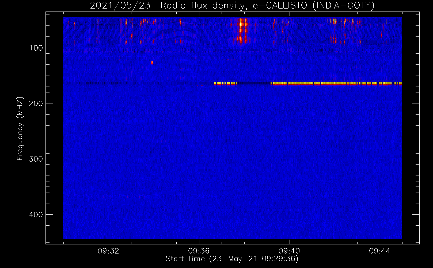
Task: Click the 400 MHz frequency tick label
Action: point(36,215)
